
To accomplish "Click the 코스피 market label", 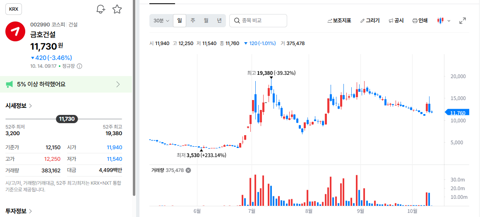I will [x=58, y=24].
